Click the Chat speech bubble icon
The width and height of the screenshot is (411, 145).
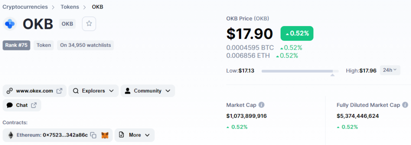(10, 105)
